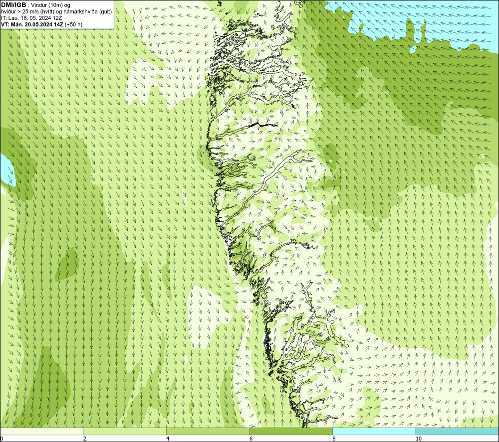This screenshot has height=442, width=499.
Task: Click the teal scale segment above 10 m/s
Action: click(x=457, y=431)
